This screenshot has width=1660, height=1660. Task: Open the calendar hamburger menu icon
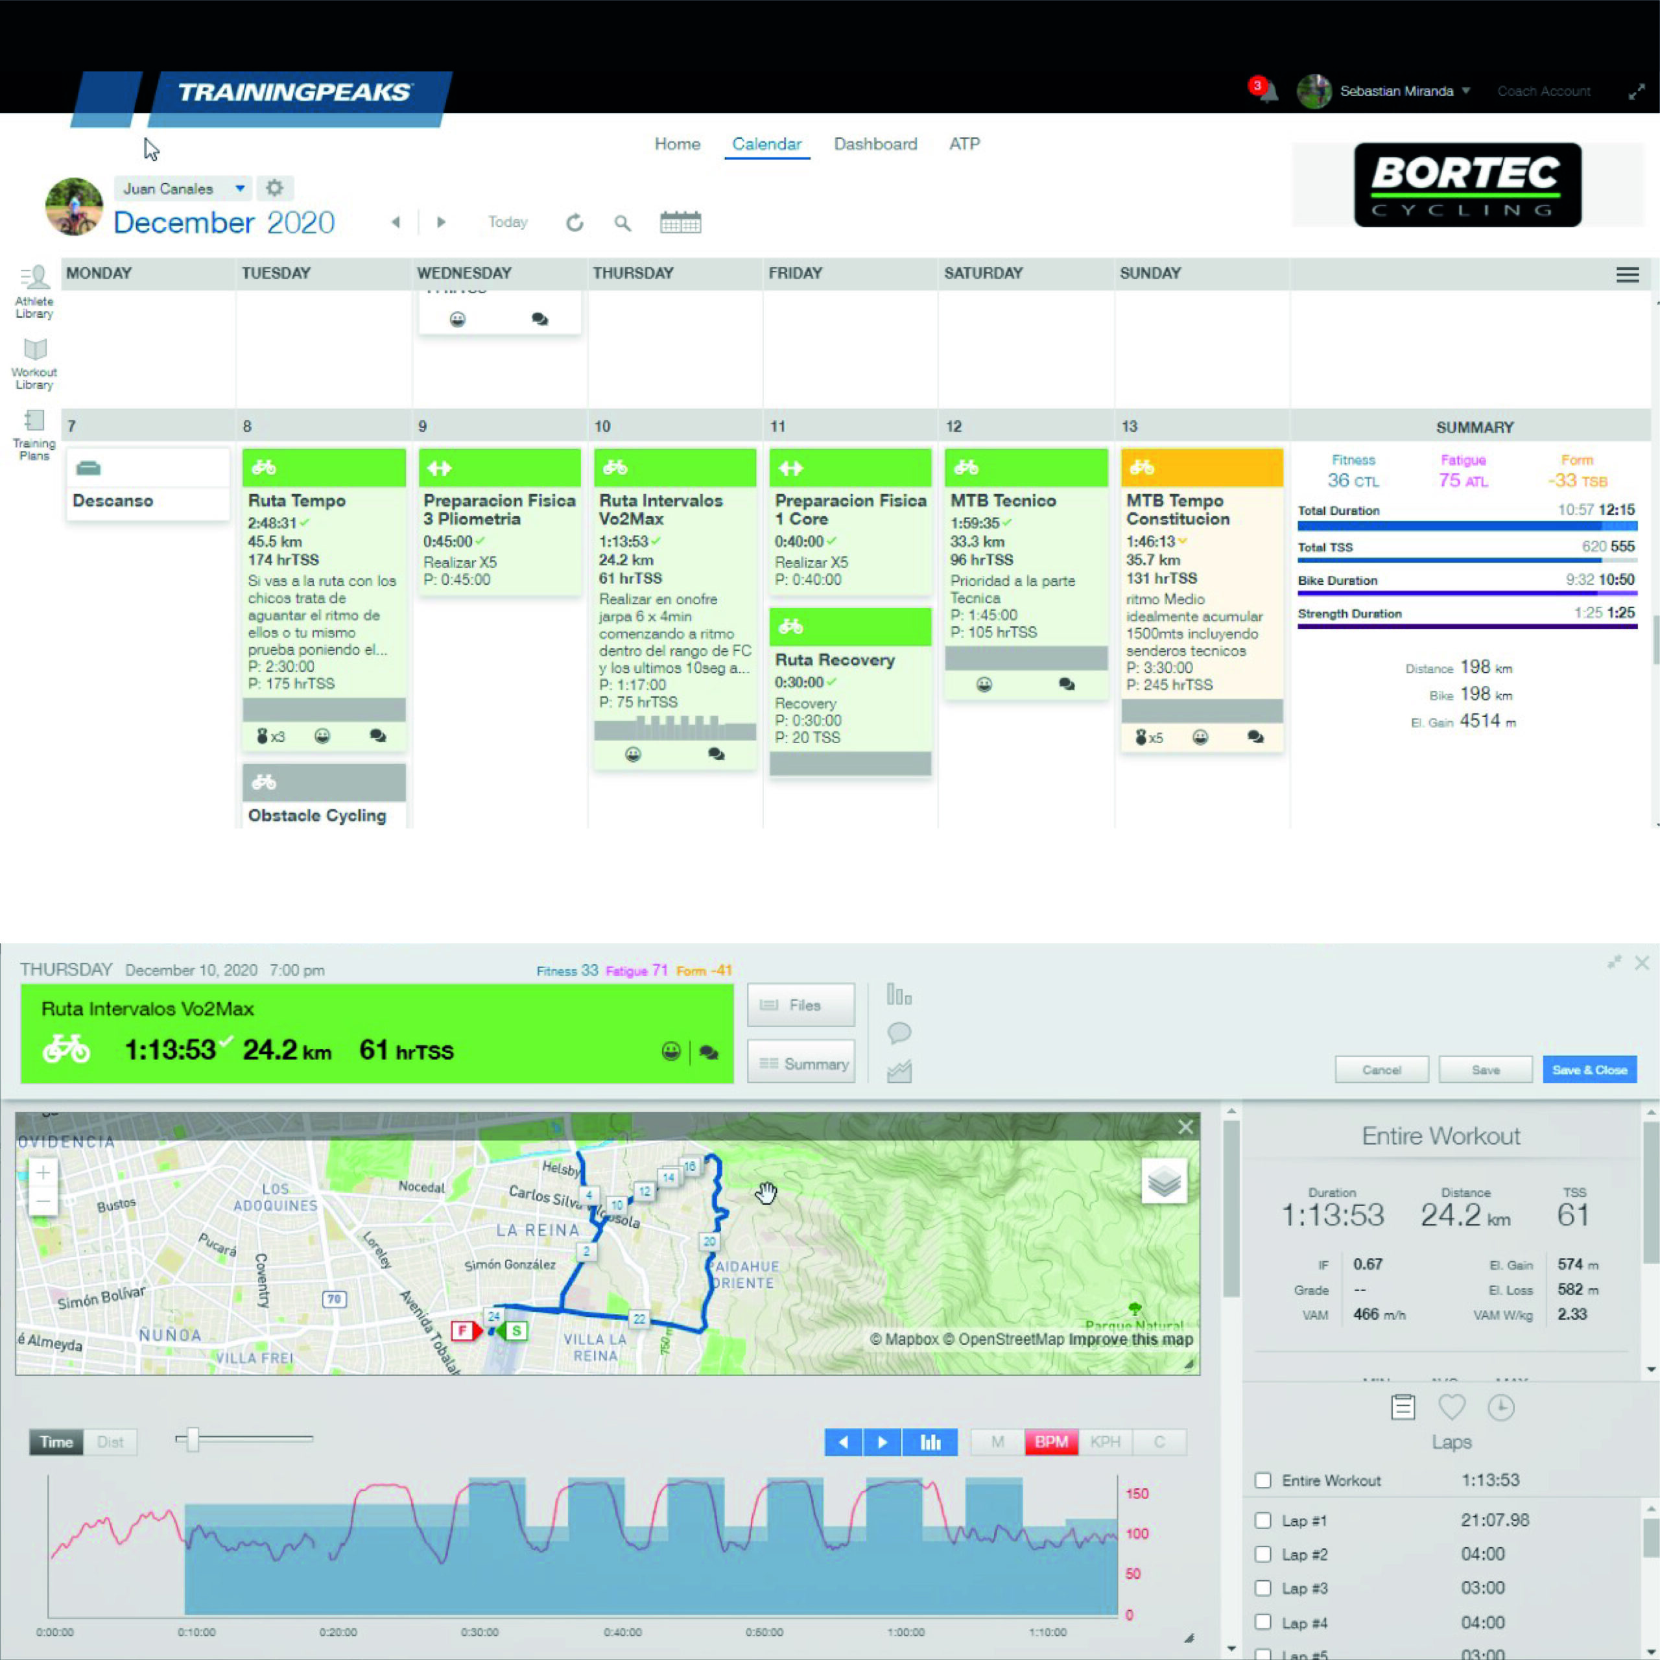(1628, 275)
